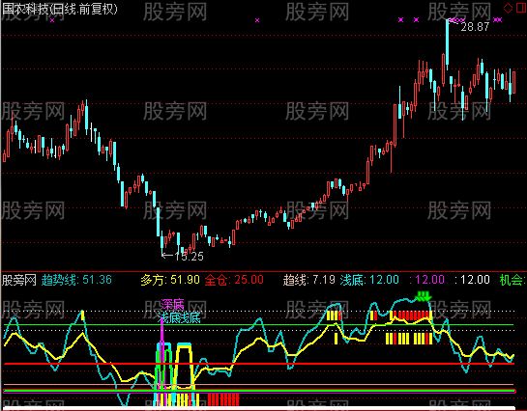The image size is (527, 411).
Task: Click the 浅底: 12.00 indicator value
Action: click(369, 280)
